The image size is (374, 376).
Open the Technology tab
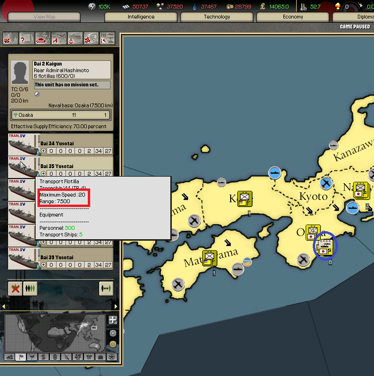pos(217,17)
